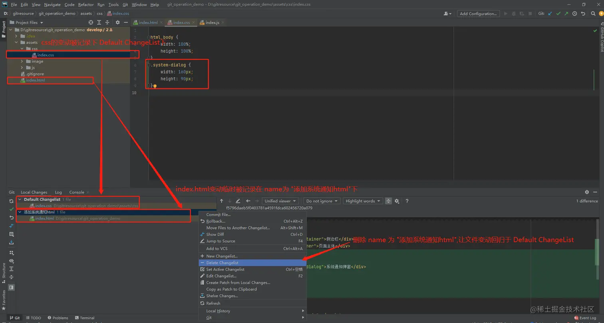Viewport: 604px width, 323px height.
Task: Toggle collapsed unchanged fragments in diff toolbar
Action: pos(387,201)
